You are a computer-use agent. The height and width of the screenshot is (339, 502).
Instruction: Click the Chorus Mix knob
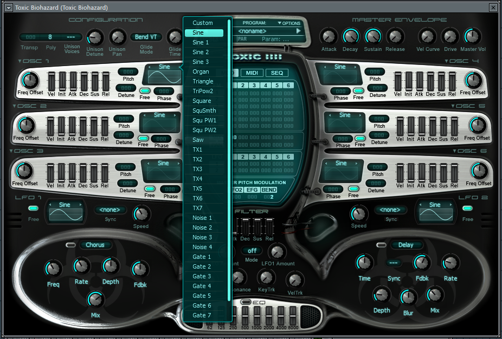(95, 299)
